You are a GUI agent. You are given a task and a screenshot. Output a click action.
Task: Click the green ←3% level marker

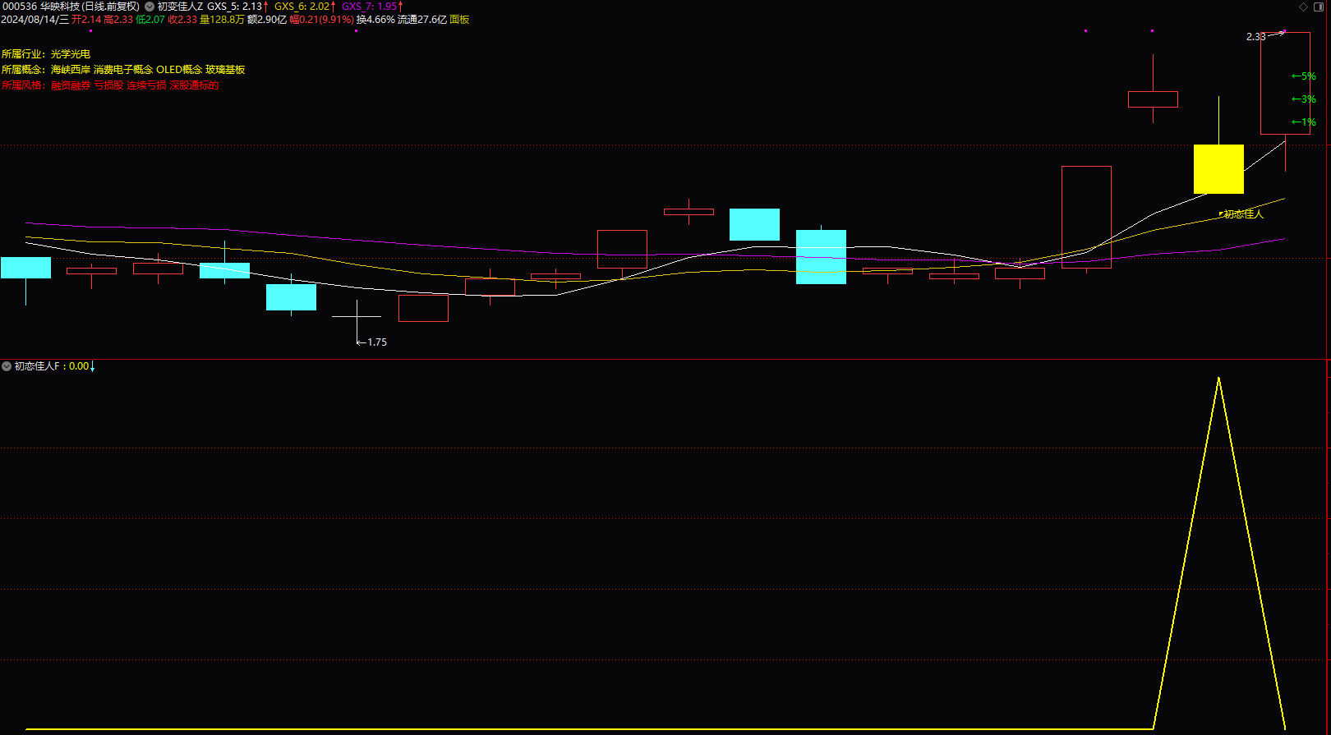click(x=1304, y=99)
